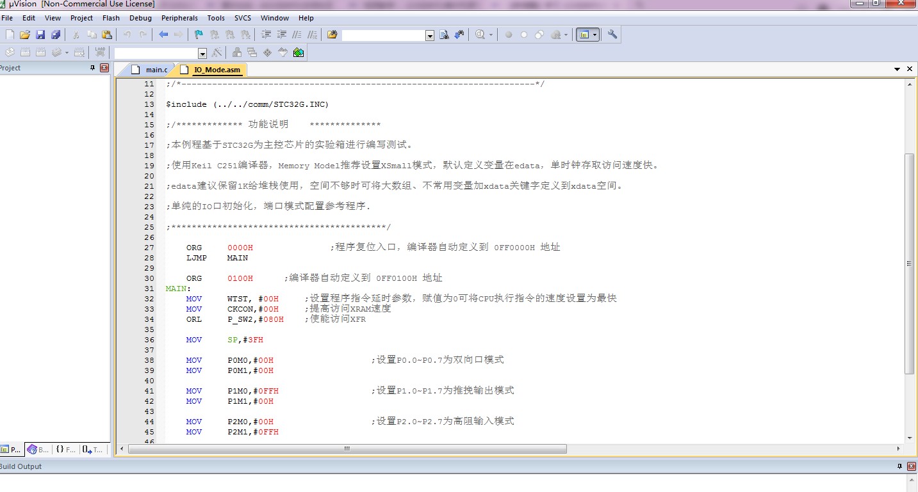This screenshot has height=492, width=918.
Task: Copy selection using the Copy icon
Action: point(92,35)
